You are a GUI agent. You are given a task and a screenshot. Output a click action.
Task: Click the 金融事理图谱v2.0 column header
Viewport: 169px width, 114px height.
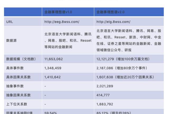pos(110,12)
